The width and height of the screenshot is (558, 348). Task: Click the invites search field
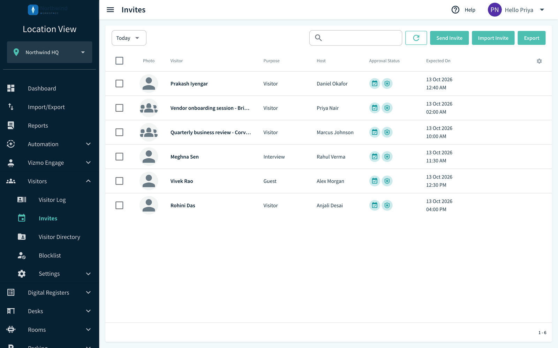[x=356, y=38]
